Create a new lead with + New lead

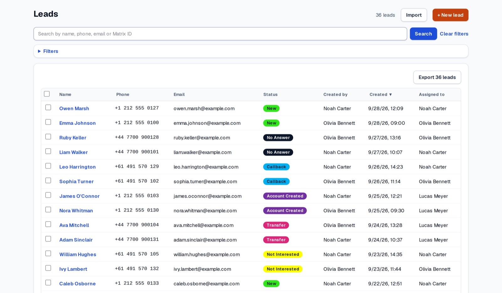click(450, 15)
